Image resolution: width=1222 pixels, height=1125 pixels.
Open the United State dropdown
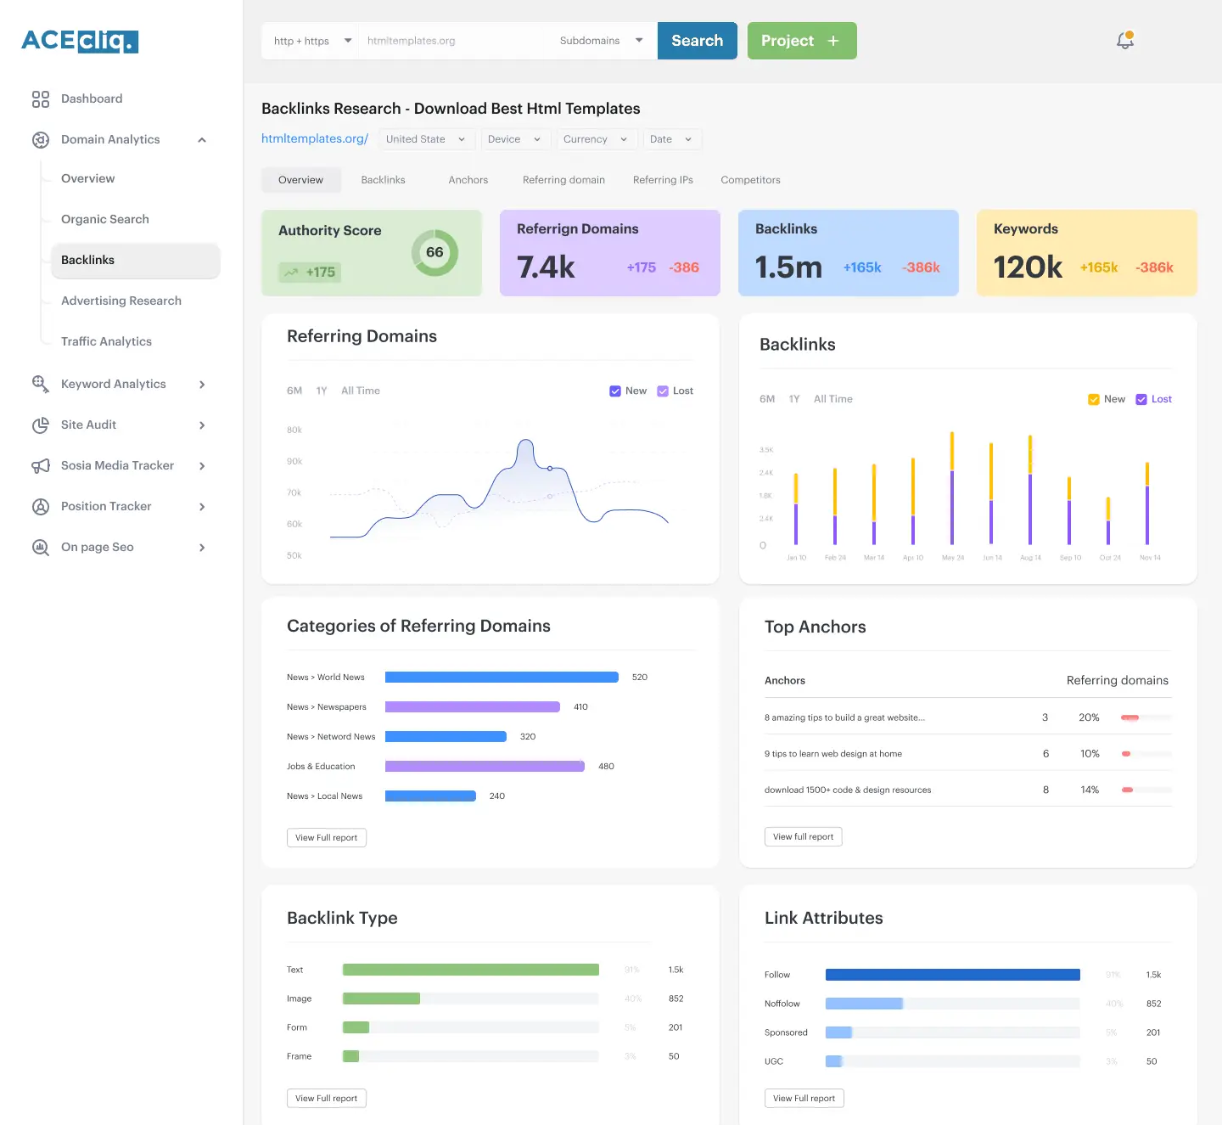426,139
